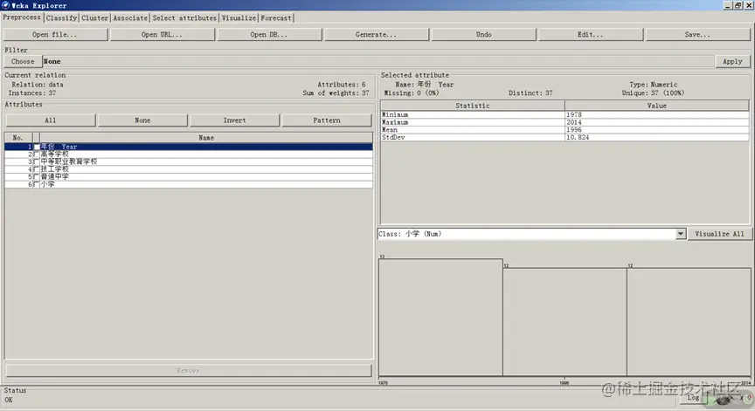Click the filter Choose button
This screenshot has height=411, width=755.
[x=23, y=62]
